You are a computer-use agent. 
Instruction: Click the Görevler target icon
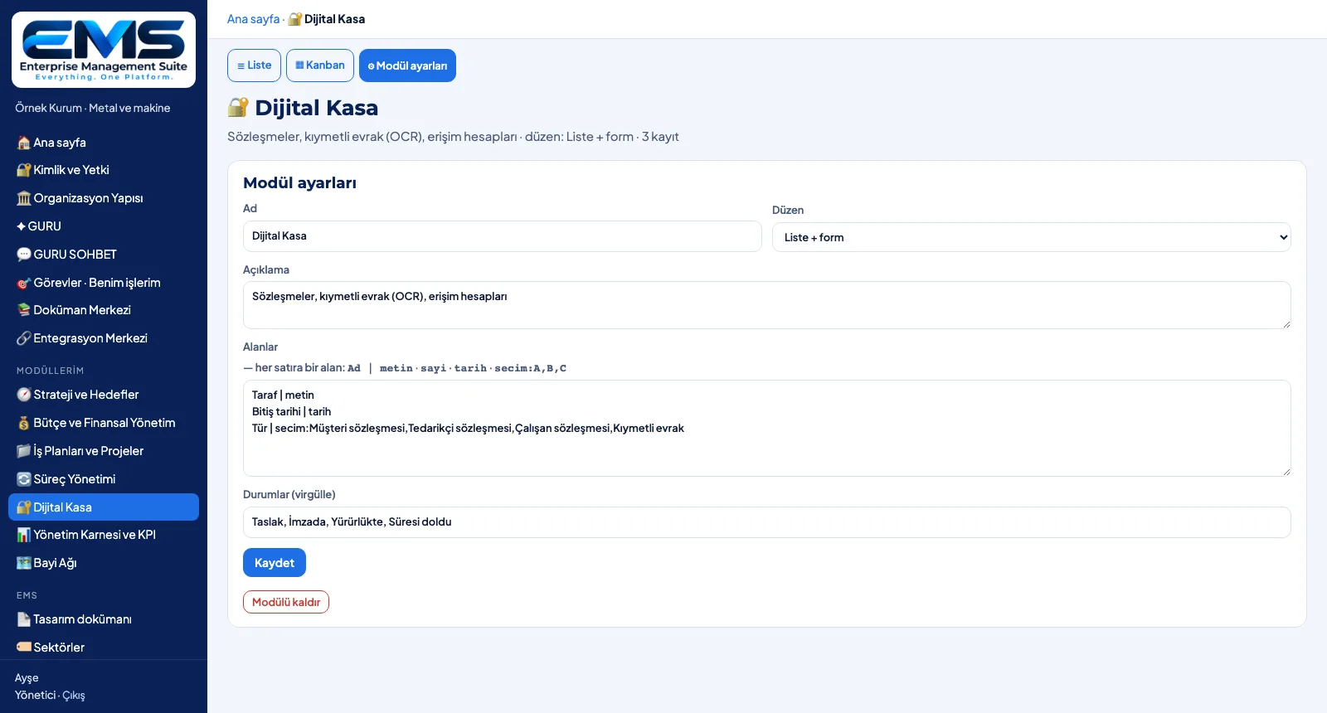click(x=24, y=283)
